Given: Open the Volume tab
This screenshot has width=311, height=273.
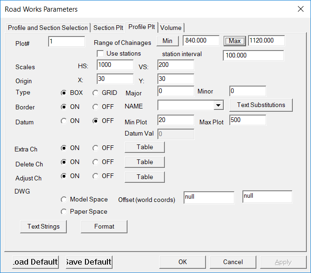Looking at the screenshot, I should point(171,28).
